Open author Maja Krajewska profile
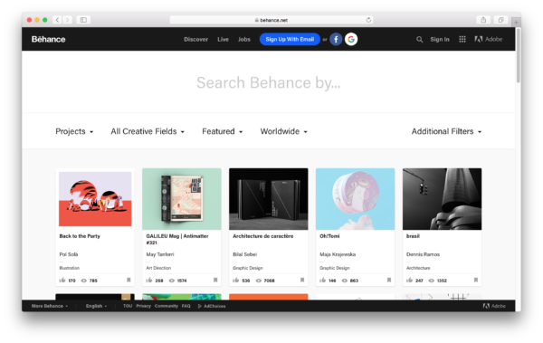This screenshot has width=543, height=343. (x=338, y=254)
